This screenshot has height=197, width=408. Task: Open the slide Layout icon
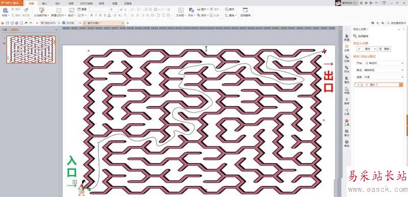(x=71, y=10)
